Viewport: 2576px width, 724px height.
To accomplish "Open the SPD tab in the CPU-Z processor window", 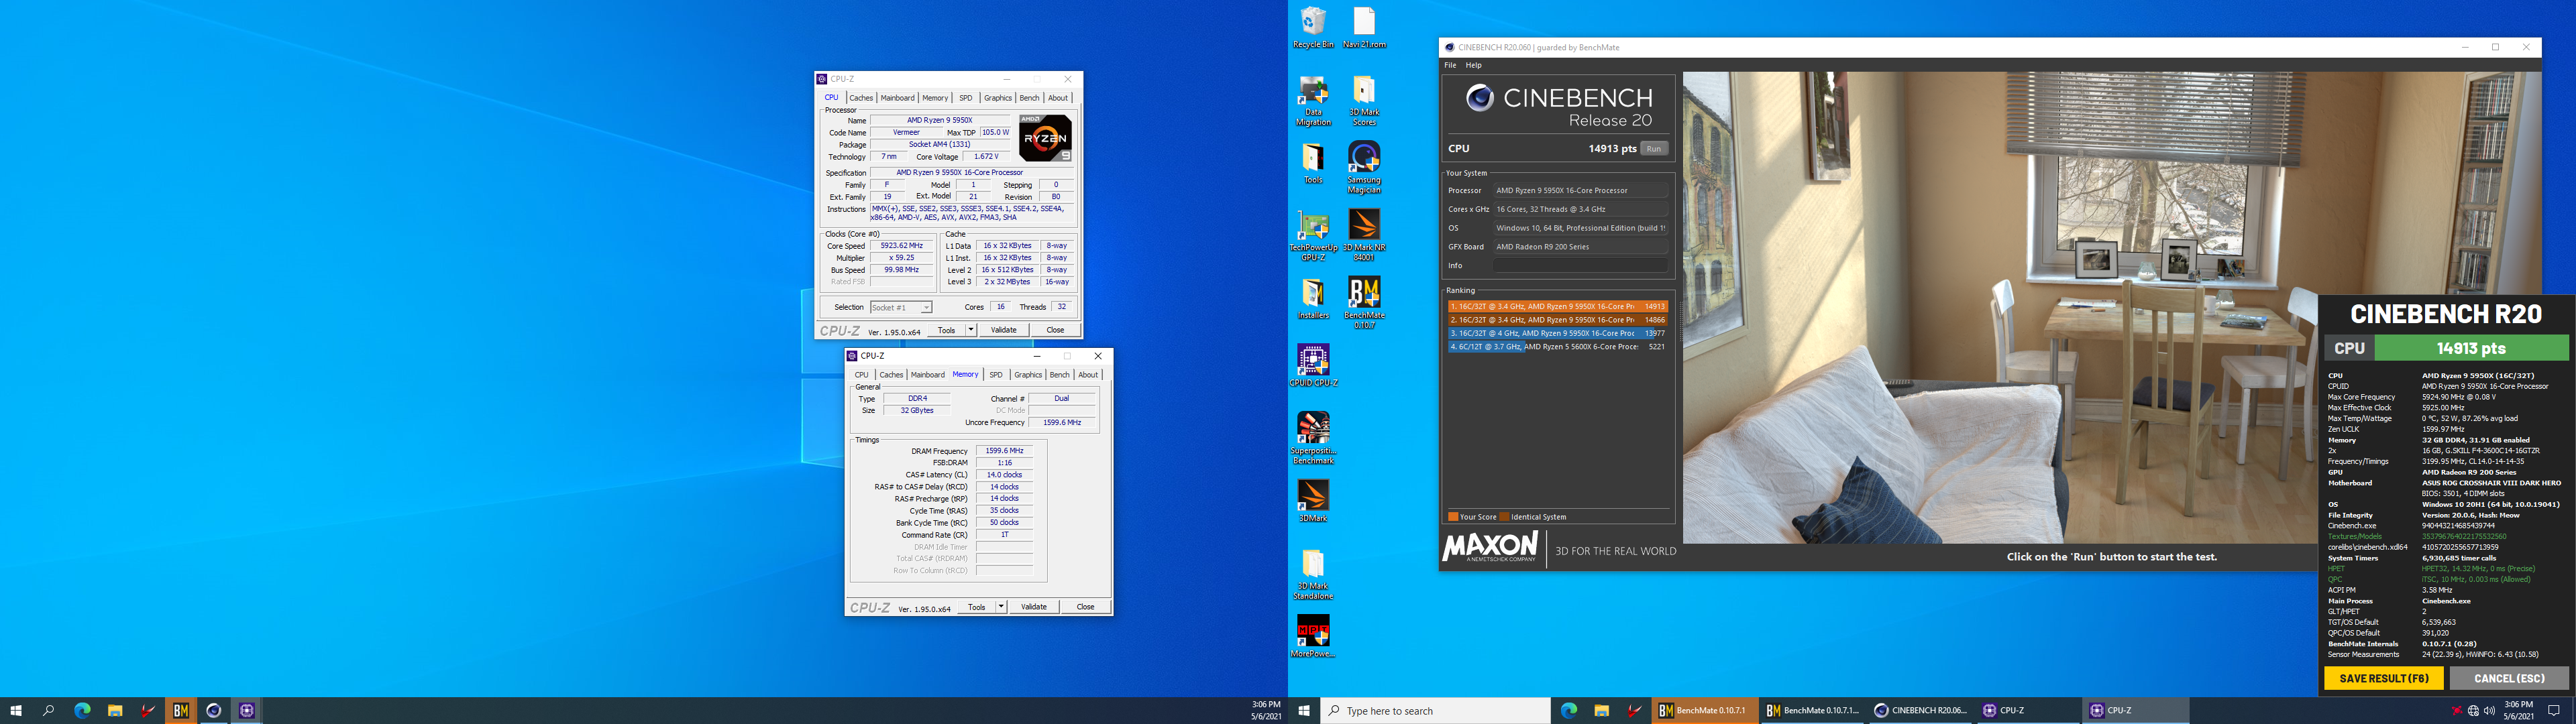I will (965, 98).
